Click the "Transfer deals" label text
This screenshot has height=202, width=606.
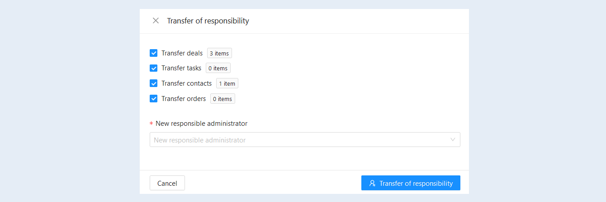(x=182, y=53)
